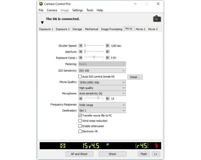Screen dimensions: 201x160
Task: Click the r45 remaining frames readout
Action: coord(142,146)
